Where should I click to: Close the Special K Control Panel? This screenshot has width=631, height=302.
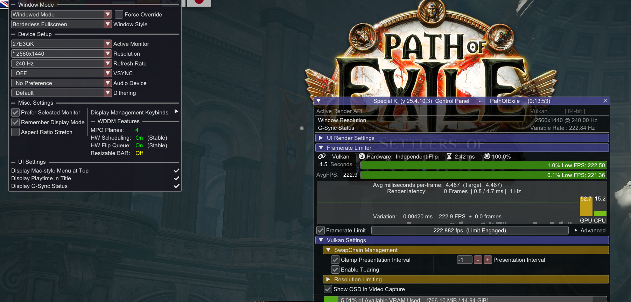(x=605, y=101)
